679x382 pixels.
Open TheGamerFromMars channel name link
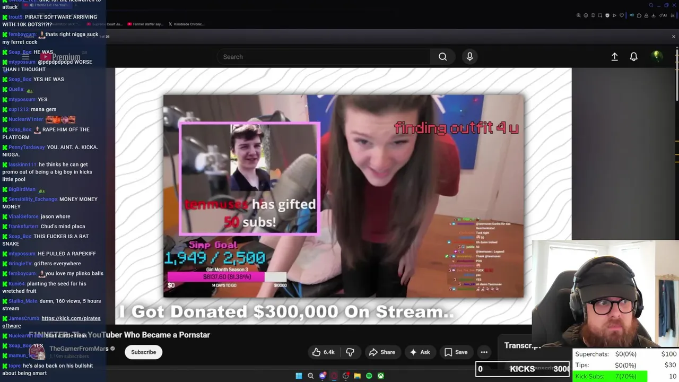79,349
